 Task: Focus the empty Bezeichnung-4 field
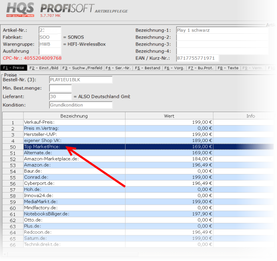[x=222, y=51]
